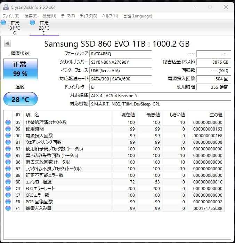Open the ファイル(F) menu
This screenshot has width=235, height=243.
click(x=11, y=16)
